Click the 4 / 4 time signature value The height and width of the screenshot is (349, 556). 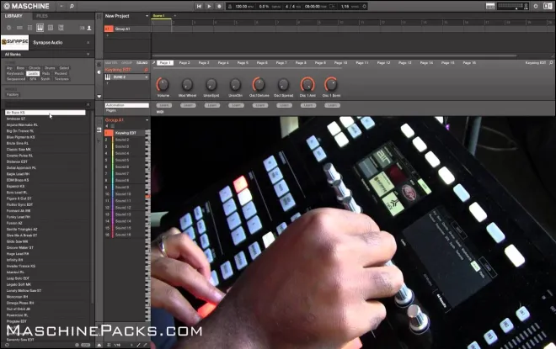[x=291, y=7]
